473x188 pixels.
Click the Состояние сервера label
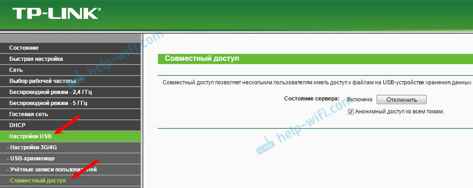311,99
